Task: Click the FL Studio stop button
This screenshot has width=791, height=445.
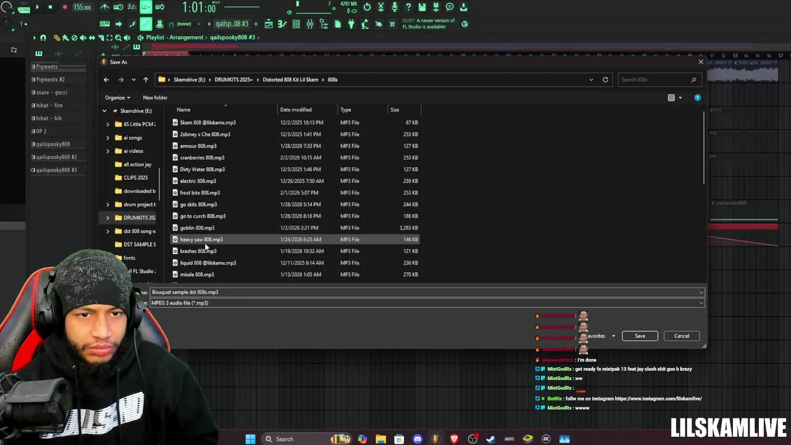Action: 50,7
